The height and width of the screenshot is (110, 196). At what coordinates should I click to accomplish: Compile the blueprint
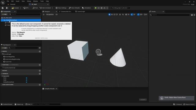coord(15,8)
